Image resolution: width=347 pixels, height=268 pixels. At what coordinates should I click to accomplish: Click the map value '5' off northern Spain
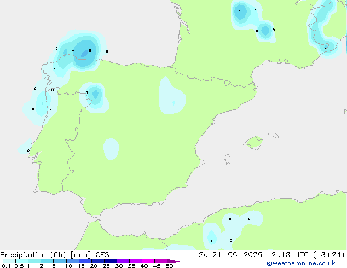(90, 51)
